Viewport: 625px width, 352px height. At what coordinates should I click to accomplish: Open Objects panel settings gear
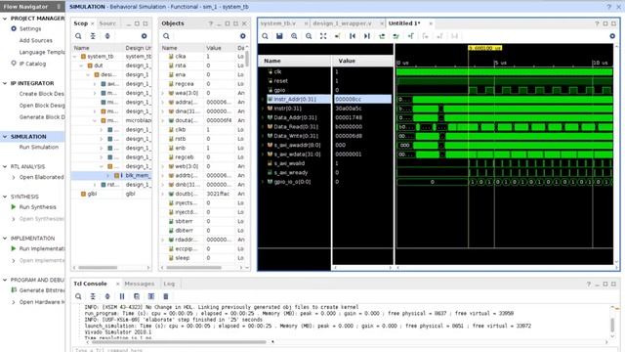pyautogui.click(x=243, y=36)
